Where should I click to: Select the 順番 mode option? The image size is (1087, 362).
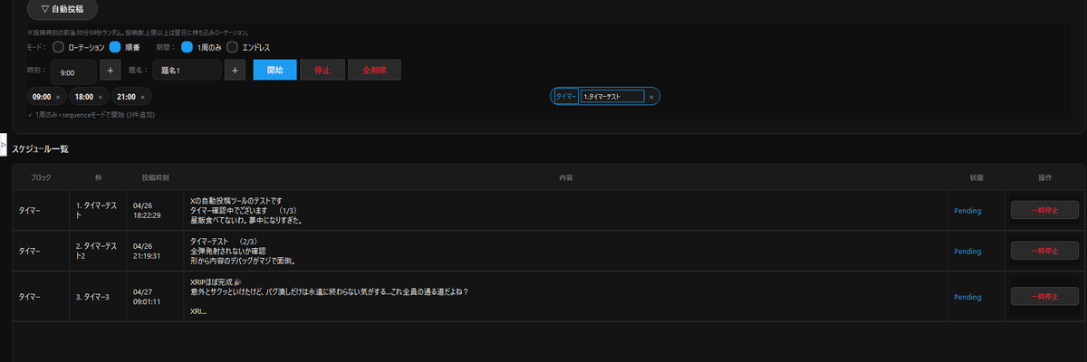pyautogui.click(x=116, y=47)
